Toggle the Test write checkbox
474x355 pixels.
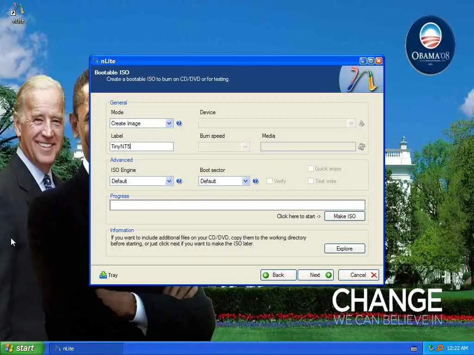[311, 181]
